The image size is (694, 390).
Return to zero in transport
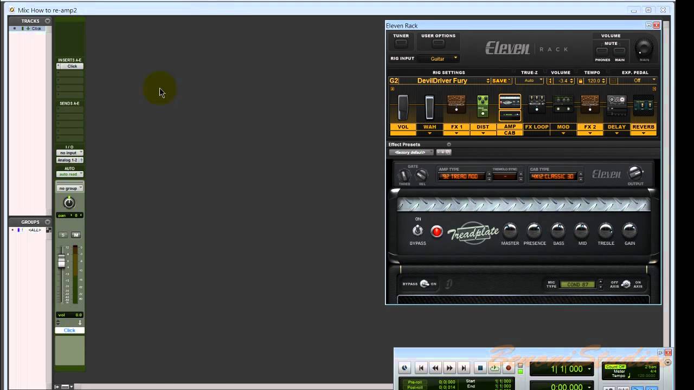[x=421, y=368]
